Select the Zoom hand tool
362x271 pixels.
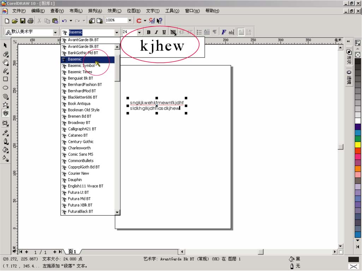6,62
